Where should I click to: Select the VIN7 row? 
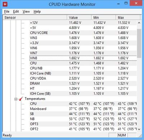click(x=83, y=53)
